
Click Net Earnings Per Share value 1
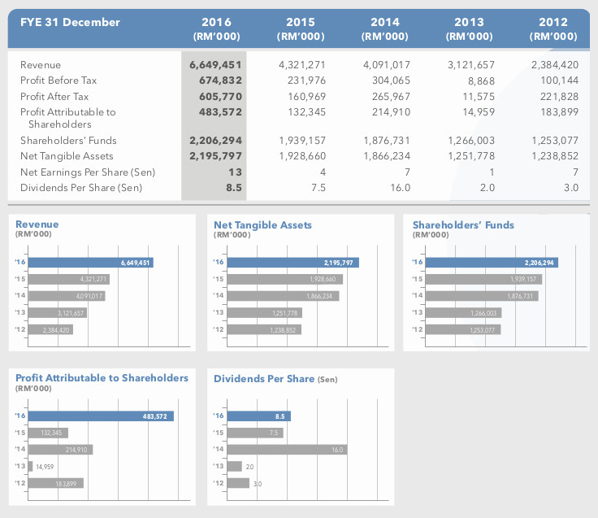pos(492,172)
